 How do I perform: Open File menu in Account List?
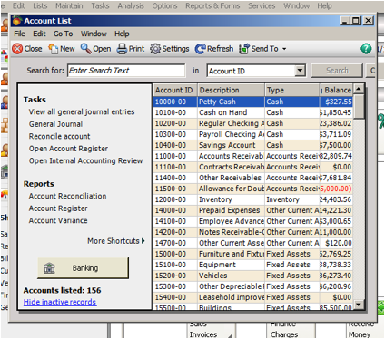tap(20, 34)
